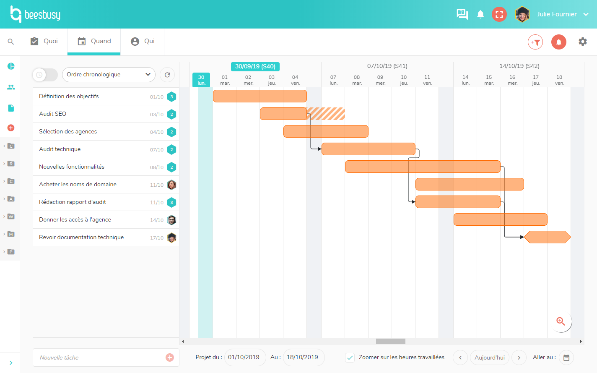Open the chat help icon in header
Image resolution: width=597 pixels, height=373 pixels.
[462, 14]
